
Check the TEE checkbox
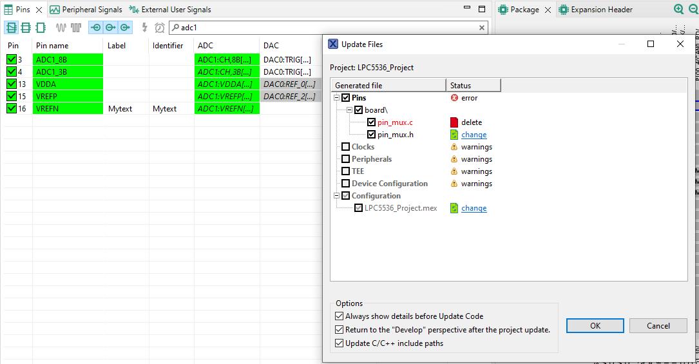(x=345, y=171)
